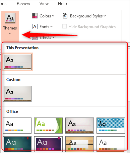Open the View tab

click(44, 4)
